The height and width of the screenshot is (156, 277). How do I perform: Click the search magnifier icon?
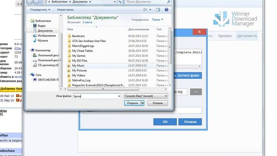pyautogui.click(x=168, y=2)
